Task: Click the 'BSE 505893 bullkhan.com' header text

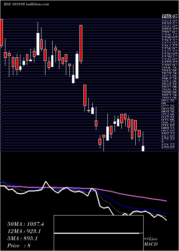Action: pos(26,4)
